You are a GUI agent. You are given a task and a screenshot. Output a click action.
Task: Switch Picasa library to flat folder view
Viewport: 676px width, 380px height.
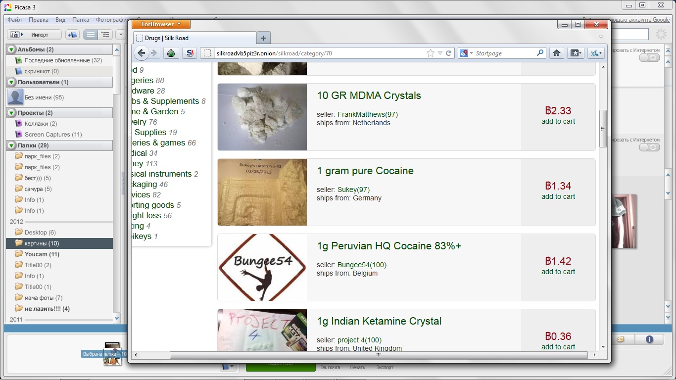pyautogui.click(x=91, y=35)
